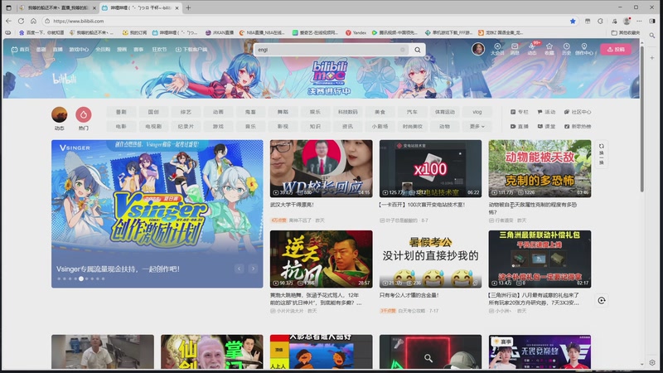Select the 国创 category button
The image size is (663, 373).
153,112
